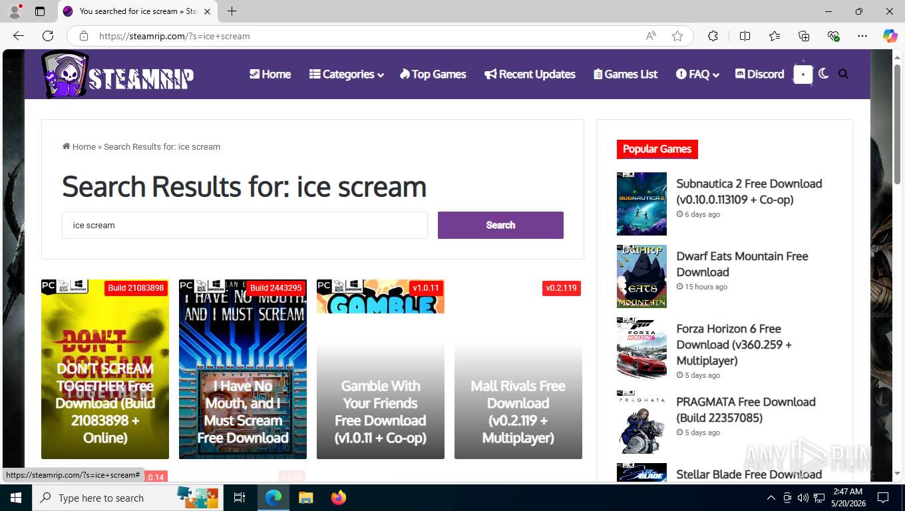The height and width of the screenshot is (511, 905).
Task: Click the Forza Horizon 6 thumbnail
Action: 641,349
